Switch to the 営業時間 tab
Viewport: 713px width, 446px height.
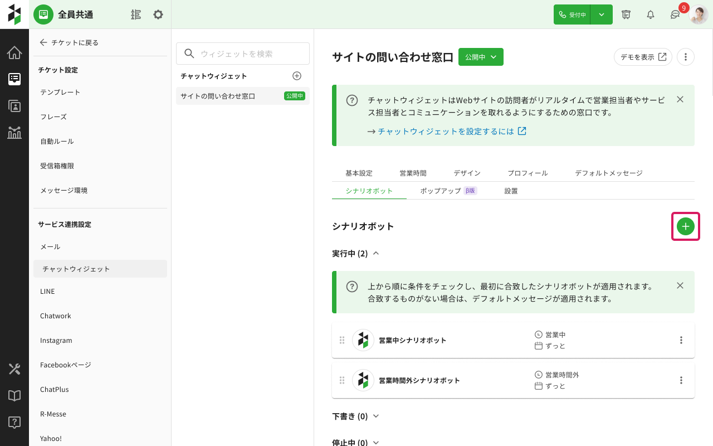pyautogui.click(x=413, y=173)
